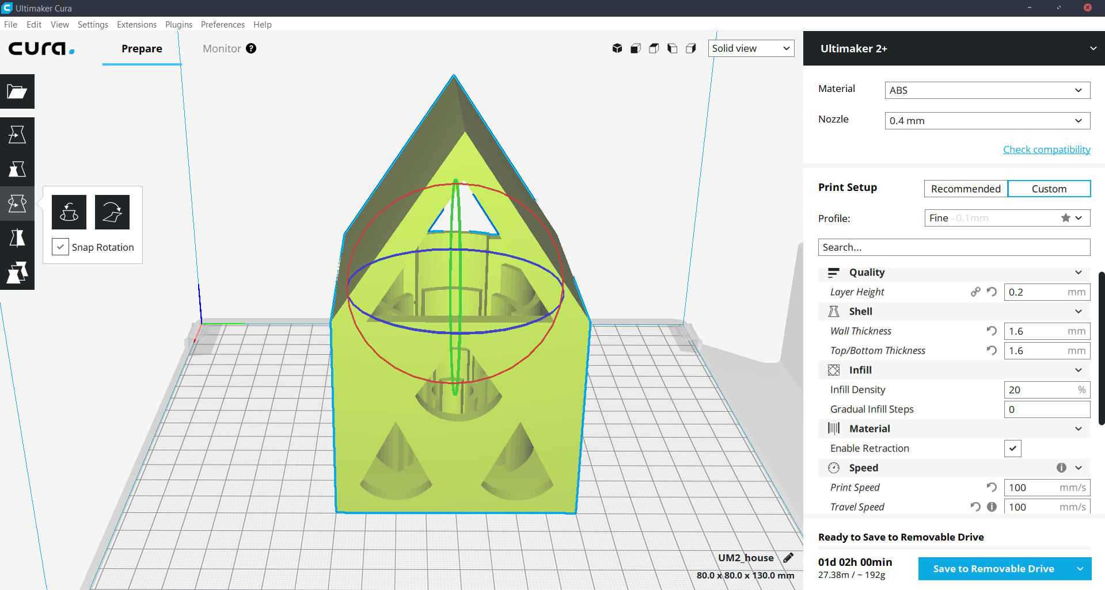Open the Solid view dropdown
The width and height of the screenshot is (1105, 590).
coord(751,48)
